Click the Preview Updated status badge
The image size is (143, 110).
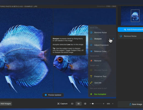click(53, 95)
